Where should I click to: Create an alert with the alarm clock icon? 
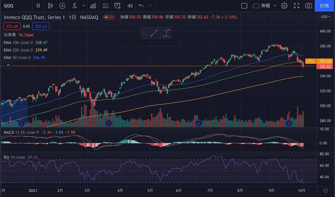(118, 6)
